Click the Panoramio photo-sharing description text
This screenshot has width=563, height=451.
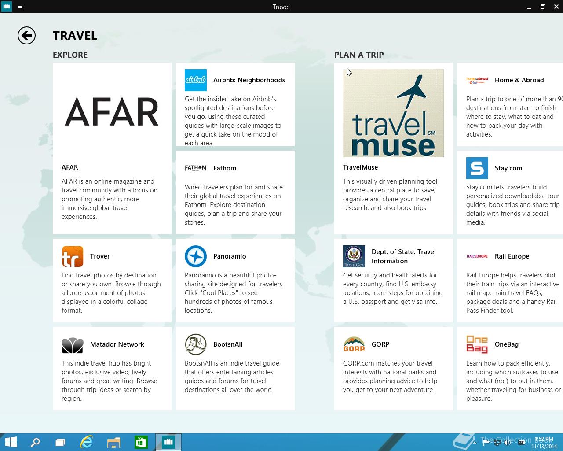coord(234,293)
